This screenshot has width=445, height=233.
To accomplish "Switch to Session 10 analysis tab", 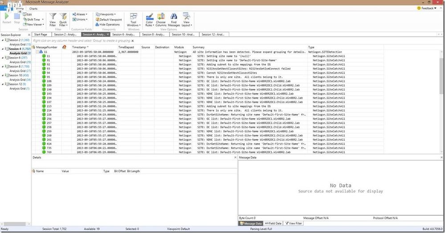I will 184,34.
